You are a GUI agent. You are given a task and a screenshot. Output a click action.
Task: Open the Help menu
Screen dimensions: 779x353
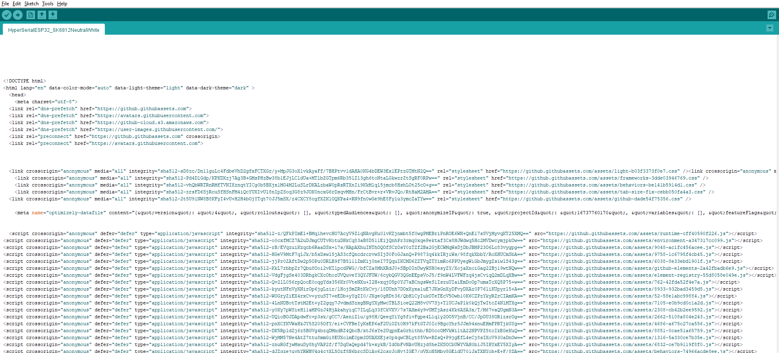pyautogui.click(x=62, y=4)
